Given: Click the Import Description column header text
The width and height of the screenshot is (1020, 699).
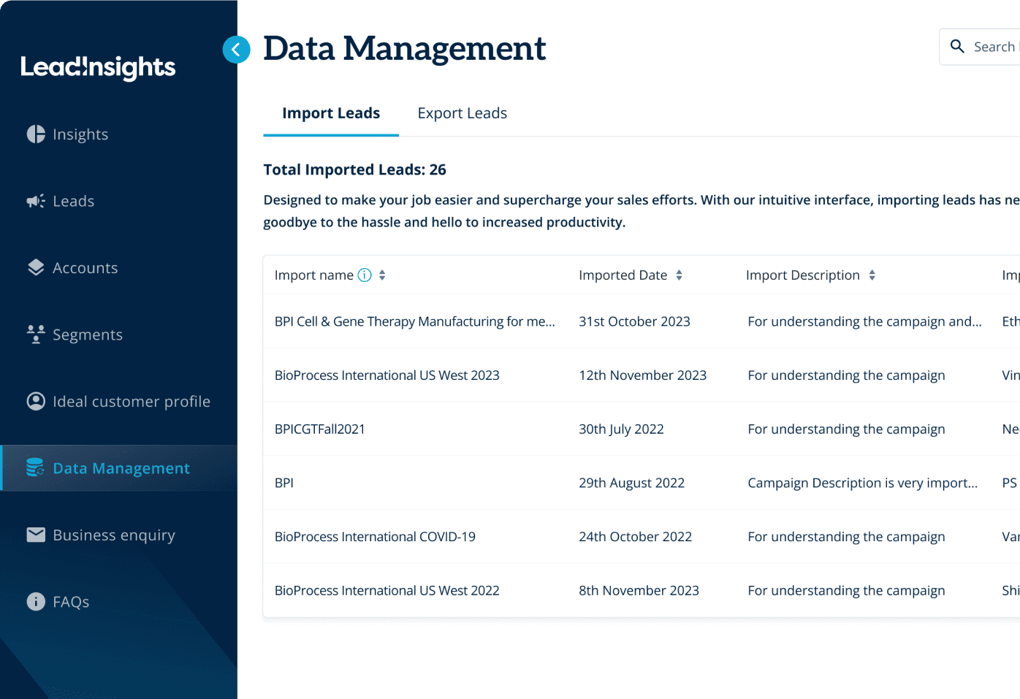Looking at the screenshot, I should click(803, 275).
